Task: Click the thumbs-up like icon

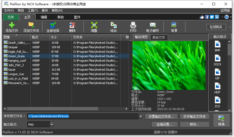Action: coord(202,17)
